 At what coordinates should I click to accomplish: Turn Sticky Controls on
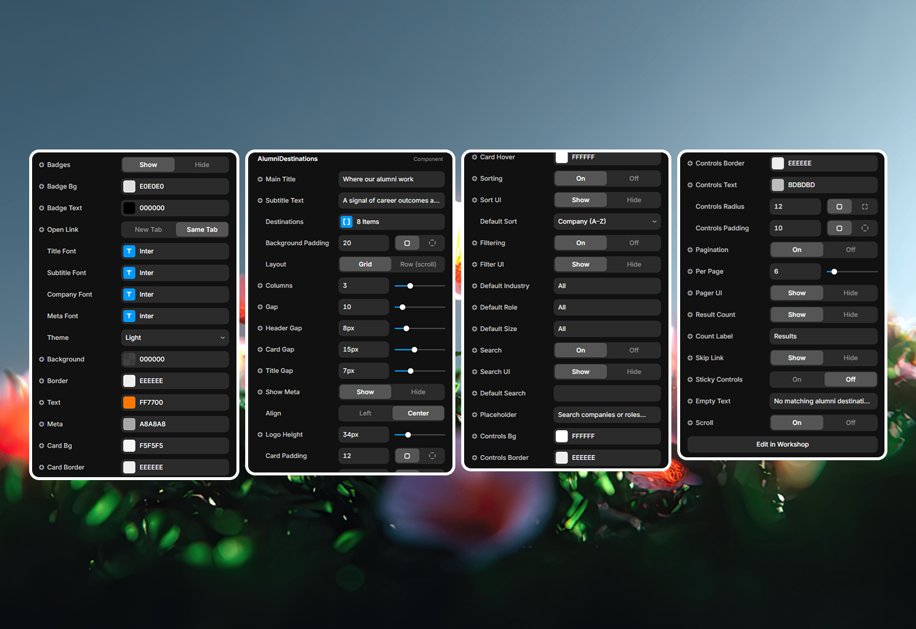click(796, 380)
